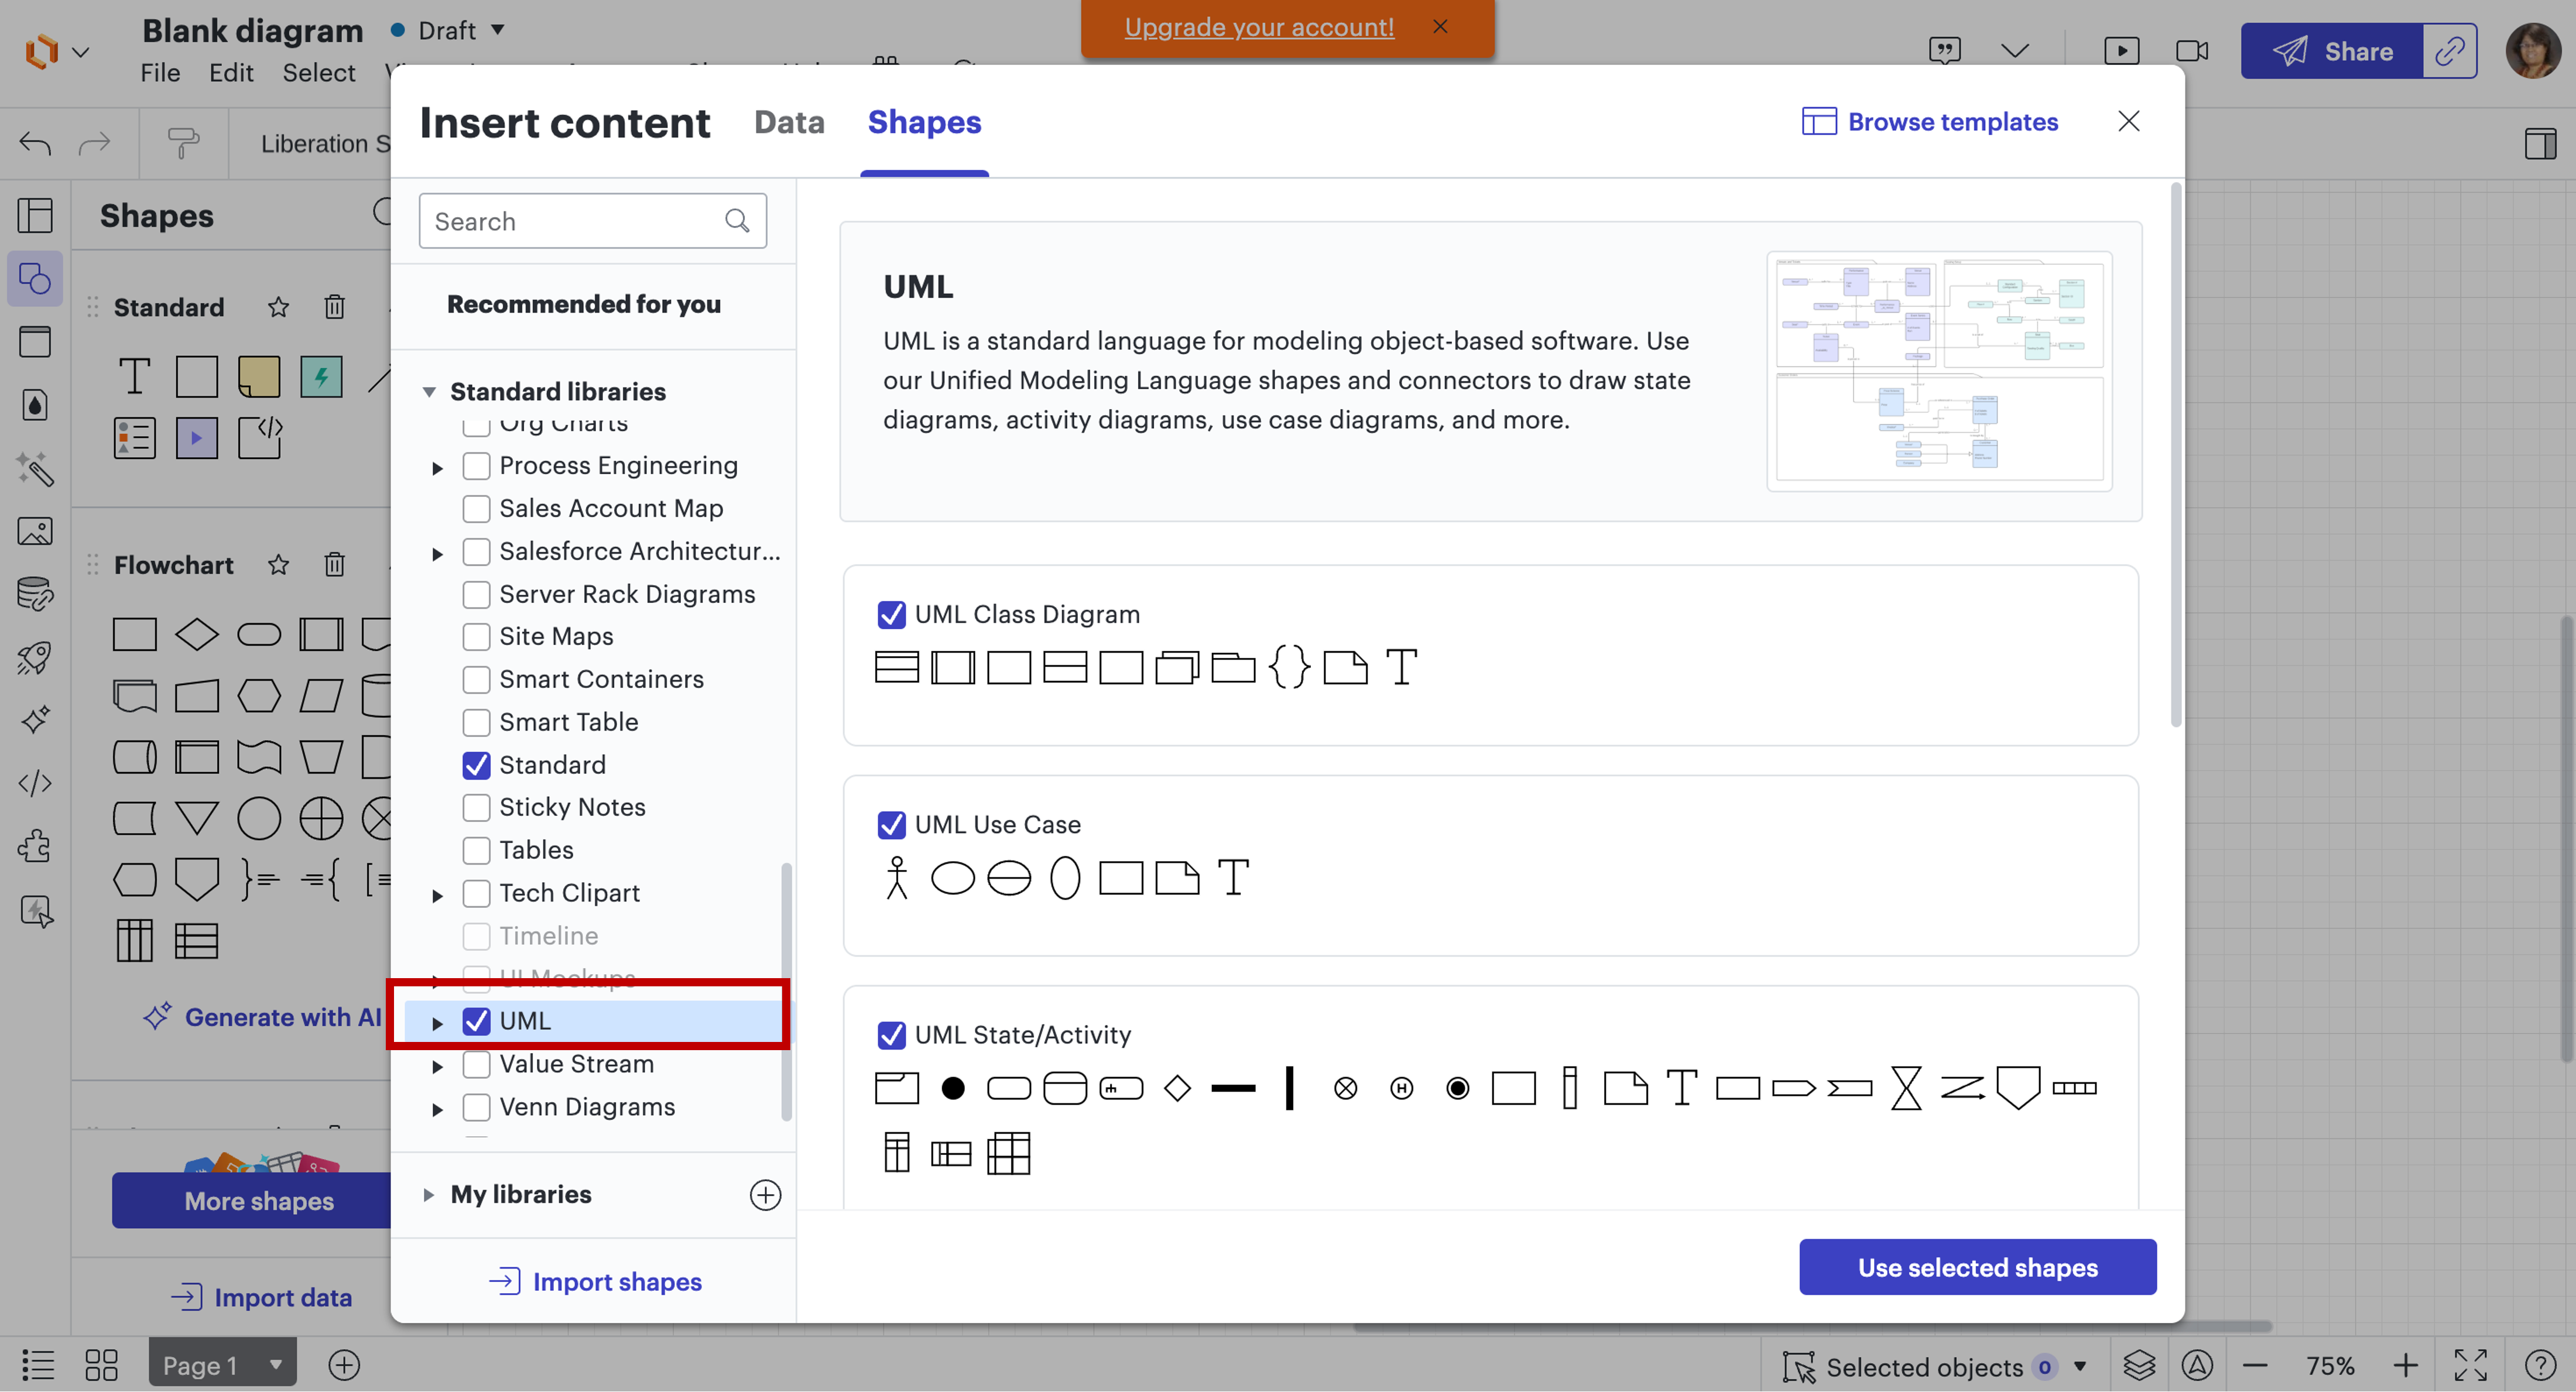
Task: Click the undo arrow icon
Action: 35,144
